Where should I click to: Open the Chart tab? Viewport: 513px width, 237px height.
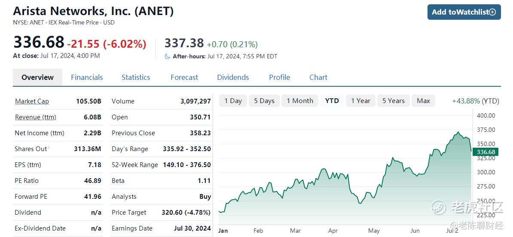click(x=318, y=77)
